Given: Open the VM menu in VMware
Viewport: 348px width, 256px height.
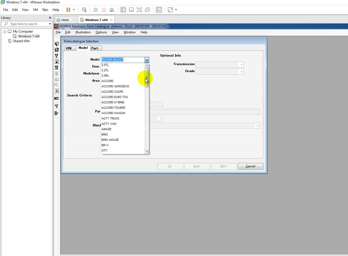Looking at the screenshot, I should point(35,10).
